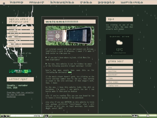The height and width of the screenshot is (118, 157).
Task: Open the letterboxd profile link
Action: coord(20,35)
